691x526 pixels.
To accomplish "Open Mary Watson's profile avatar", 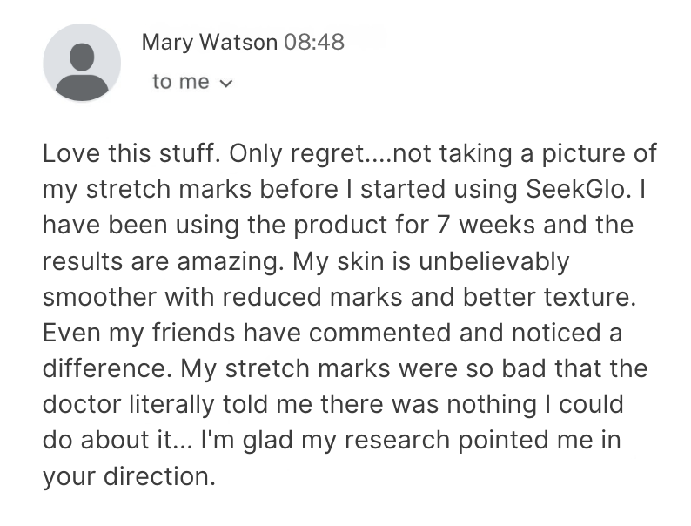I will click(82, 63).
